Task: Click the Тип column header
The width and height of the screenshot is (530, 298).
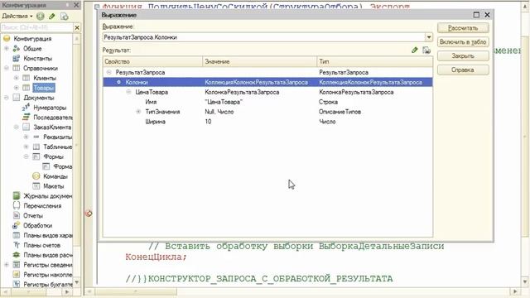Action: point(375,61)
